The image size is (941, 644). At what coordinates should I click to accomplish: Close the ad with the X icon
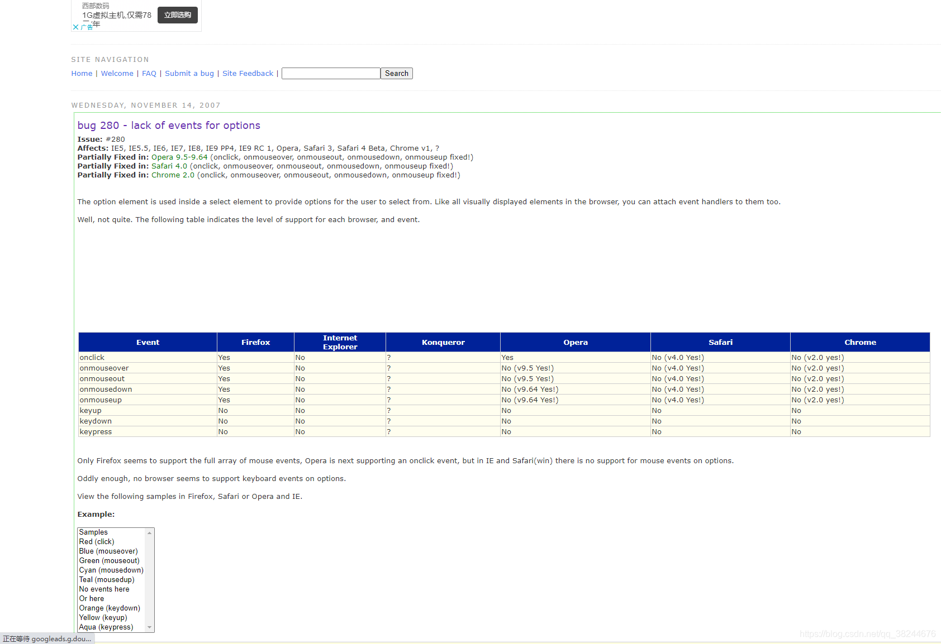[75, 27]
